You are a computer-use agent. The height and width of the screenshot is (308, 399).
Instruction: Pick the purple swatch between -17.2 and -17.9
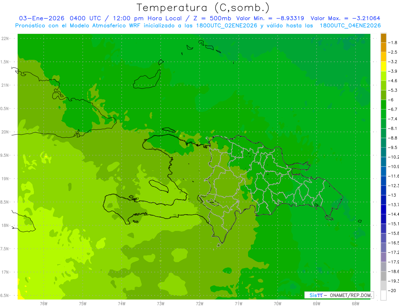pos(384,257)
